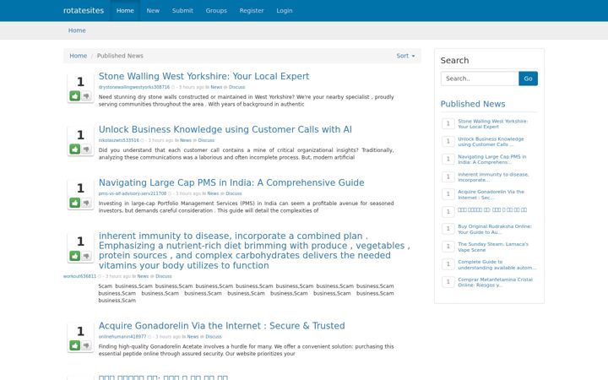Open sidebar link inherent immunity to disease
Viewport: 608px width, 380px height.
click(493, 177)
